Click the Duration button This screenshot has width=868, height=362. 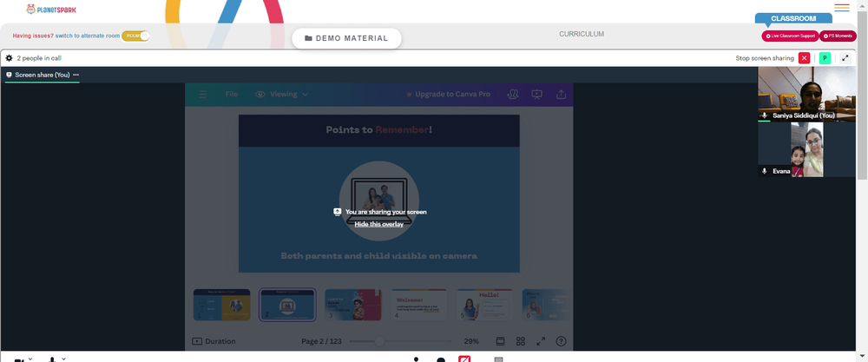(214, 341)
